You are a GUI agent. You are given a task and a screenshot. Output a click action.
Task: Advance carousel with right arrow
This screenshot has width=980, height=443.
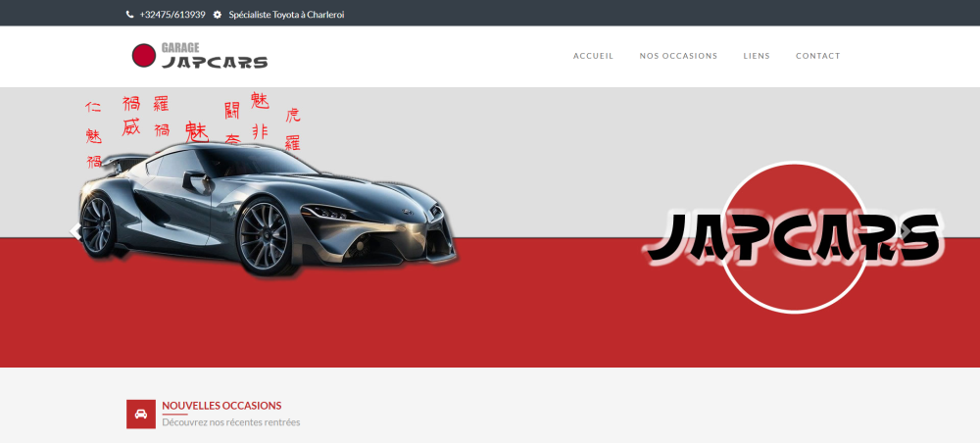click(905, 231)
